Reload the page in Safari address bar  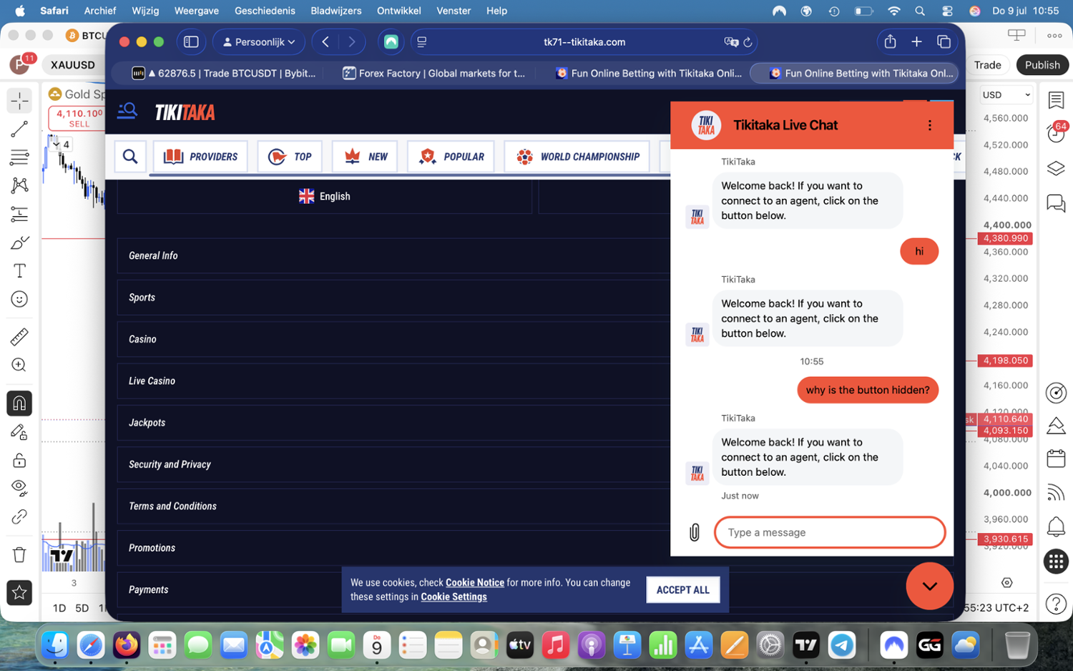748,42
